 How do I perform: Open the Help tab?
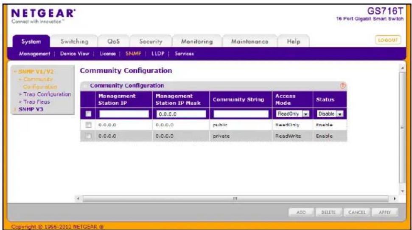293,42
